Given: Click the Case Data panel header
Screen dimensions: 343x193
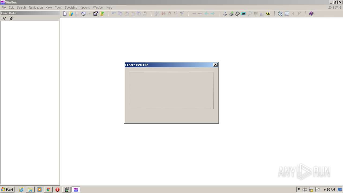Looking at the screenshot, I should tap(30, 13).
